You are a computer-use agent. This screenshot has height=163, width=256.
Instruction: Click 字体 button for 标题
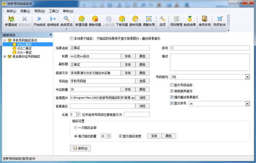click(x=128, y=56)
